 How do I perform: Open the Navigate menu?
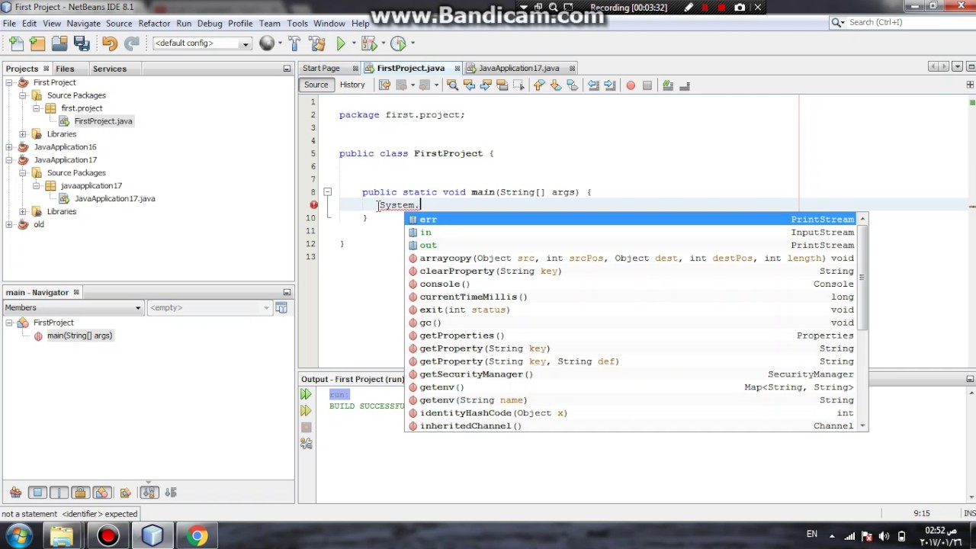[x=83, y=24]
